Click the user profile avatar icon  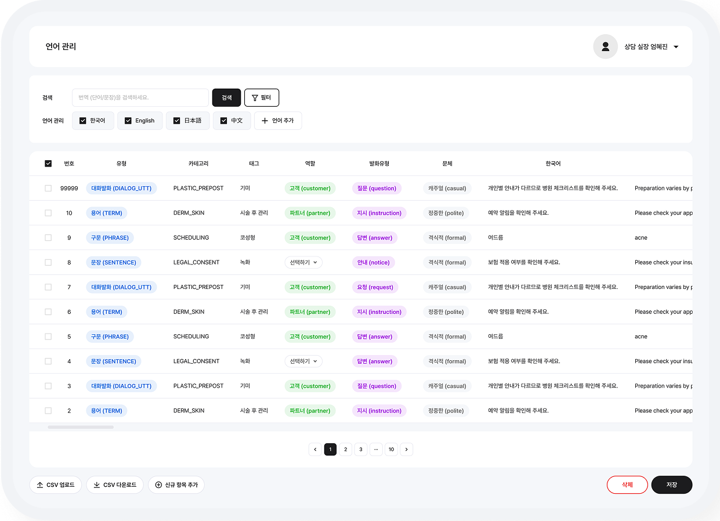pos(605,46)
